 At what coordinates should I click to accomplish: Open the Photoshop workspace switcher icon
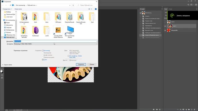192,5
